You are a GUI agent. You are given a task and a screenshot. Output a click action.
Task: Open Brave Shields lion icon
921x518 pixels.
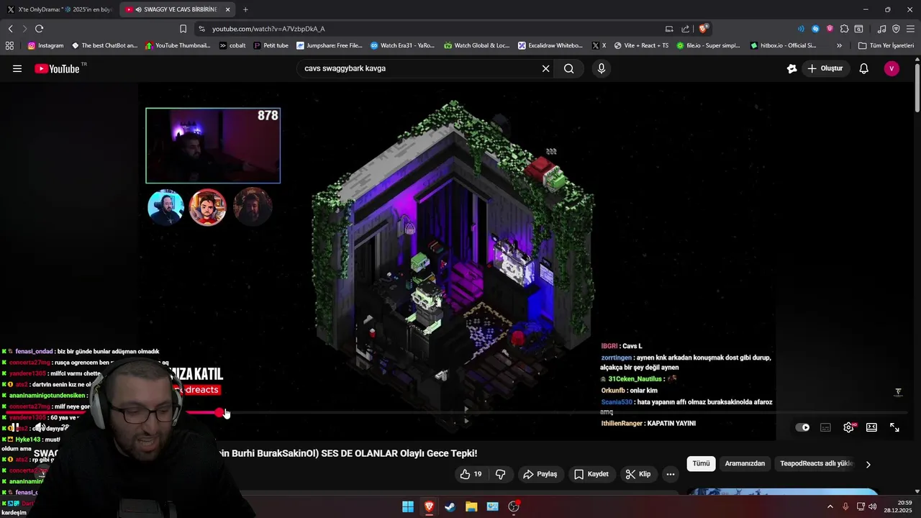click(703, 29)
